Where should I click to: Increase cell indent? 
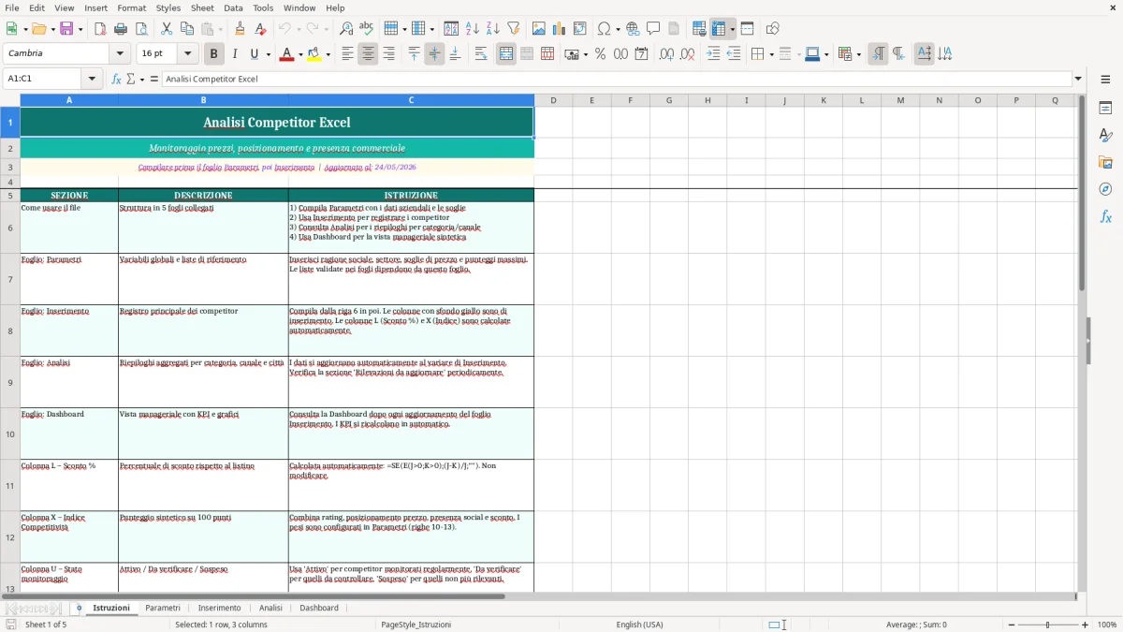[x=713, y=54]
